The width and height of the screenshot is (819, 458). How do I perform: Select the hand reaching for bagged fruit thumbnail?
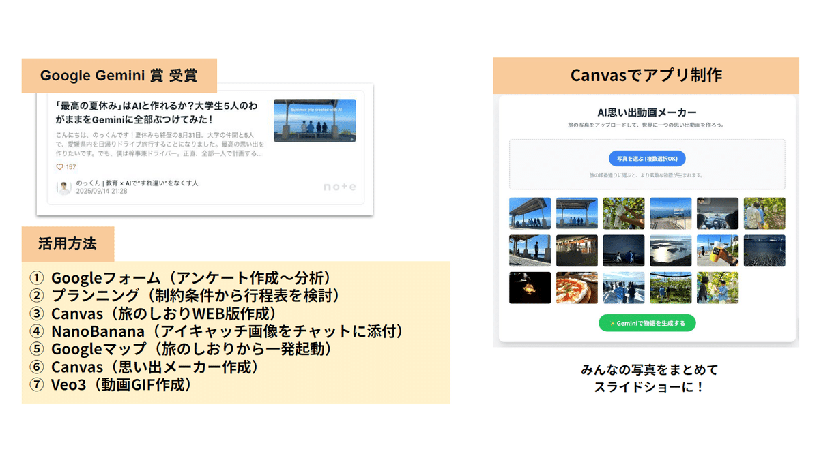[624, 213]
